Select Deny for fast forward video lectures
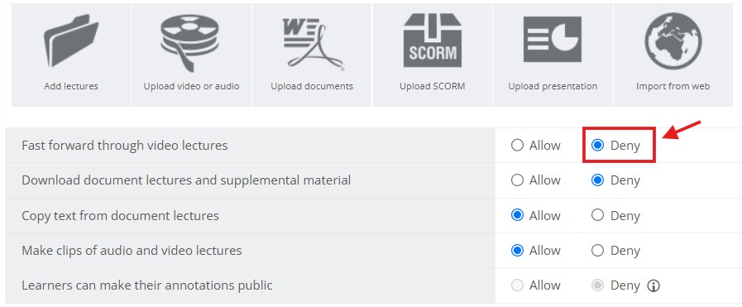 (598, 145)
